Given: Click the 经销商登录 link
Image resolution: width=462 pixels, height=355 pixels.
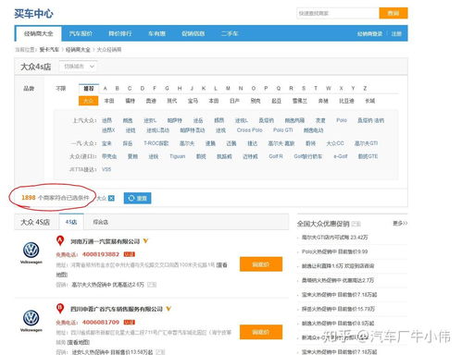Looking at the screenshot, I should click(369, 34).
